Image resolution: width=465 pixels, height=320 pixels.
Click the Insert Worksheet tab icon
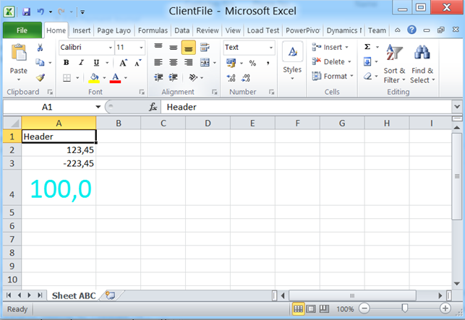(111, 295)
